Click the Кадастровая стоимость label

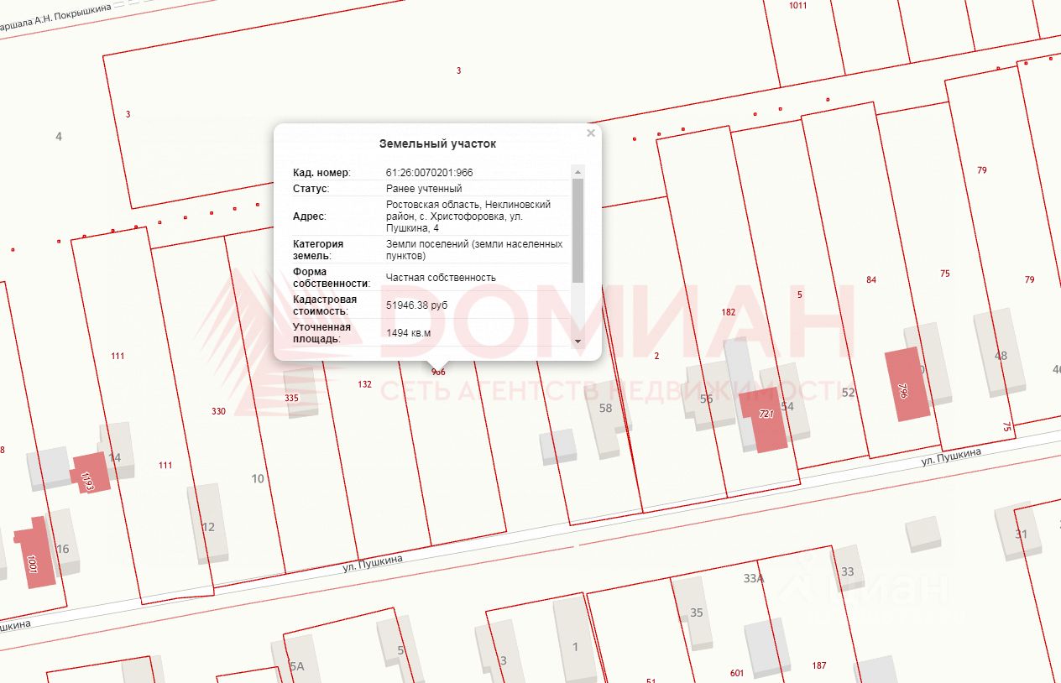point(326,305)
